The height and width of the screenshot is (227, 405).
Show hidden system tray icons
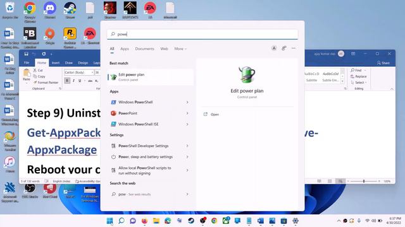339,221
